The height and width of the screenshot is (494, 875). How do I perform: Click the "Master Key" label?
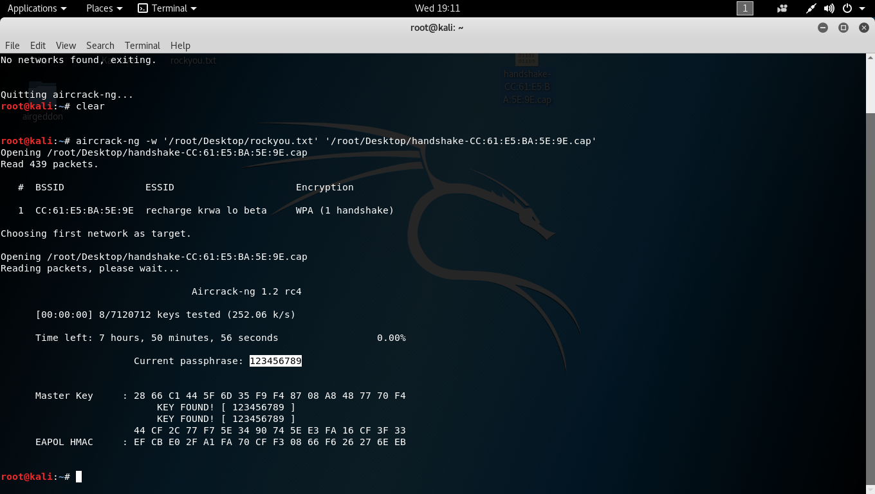64,396
